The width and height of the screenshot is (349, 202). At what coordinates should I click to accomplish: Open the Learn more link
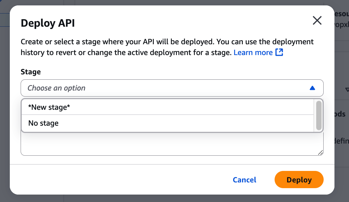(x=253, y=52)
